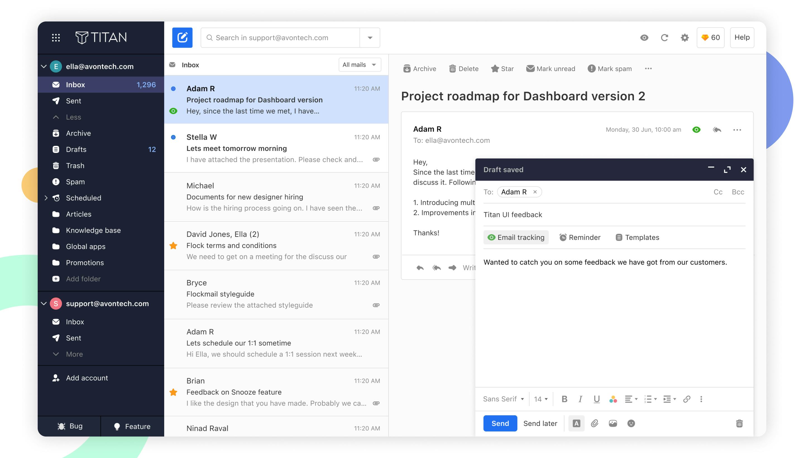
Task: Toggle Email tracking in compose window
Action: pos(516,237)
